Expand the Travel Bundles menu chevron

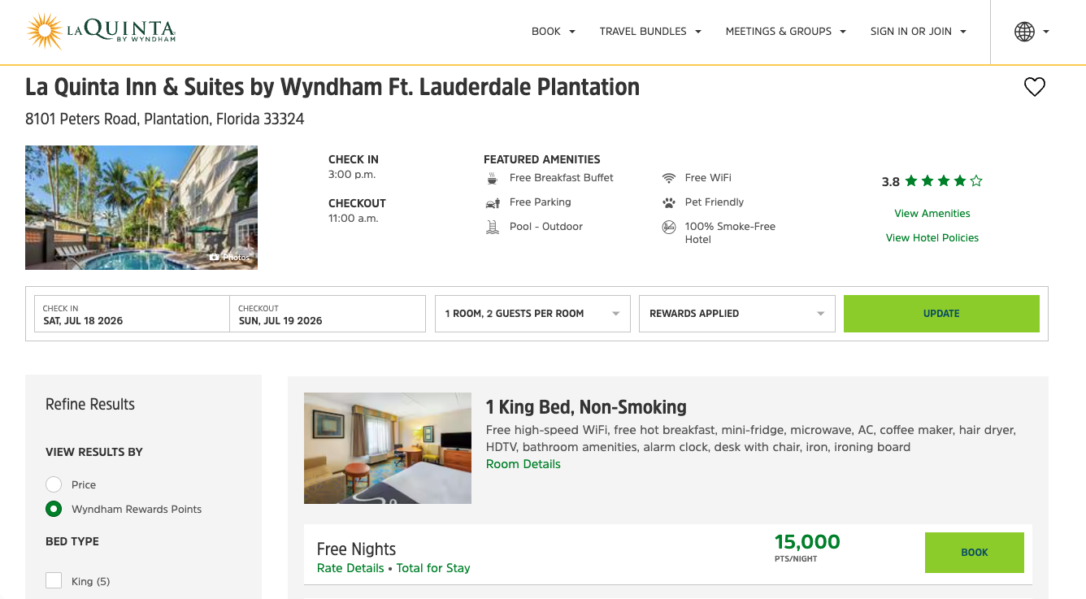pyautogui.click(x=697, y=31)
